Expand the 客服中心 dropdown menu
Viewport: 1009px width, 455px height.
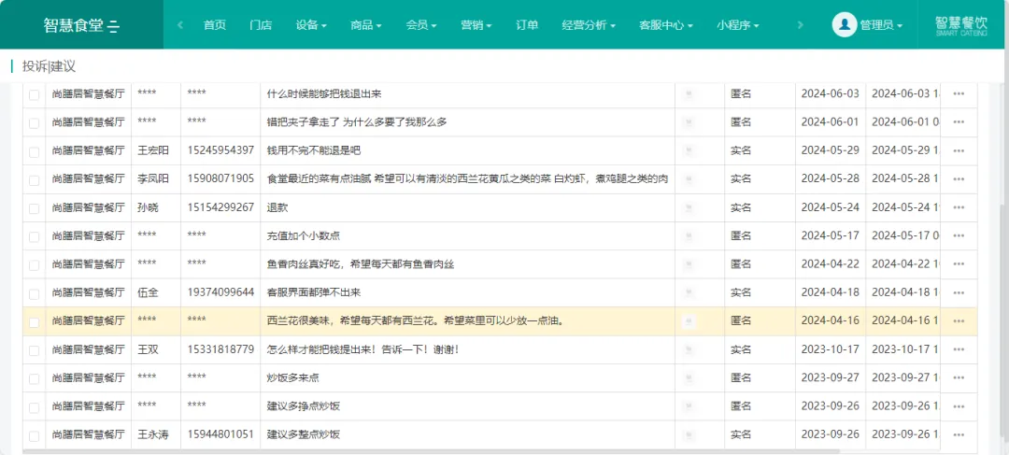pos(666,25)
